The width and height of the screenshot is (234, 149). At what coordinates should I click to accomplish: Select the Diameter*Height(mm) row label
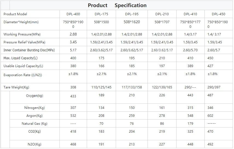click(x=21, y=22)
